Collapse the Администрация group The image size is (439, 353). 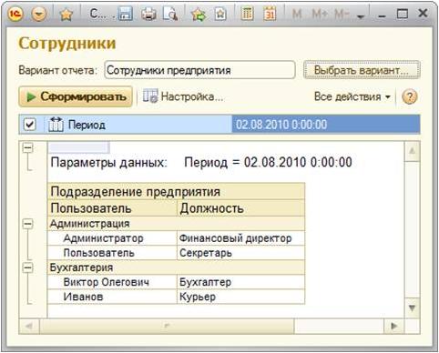tap(28, 224)
